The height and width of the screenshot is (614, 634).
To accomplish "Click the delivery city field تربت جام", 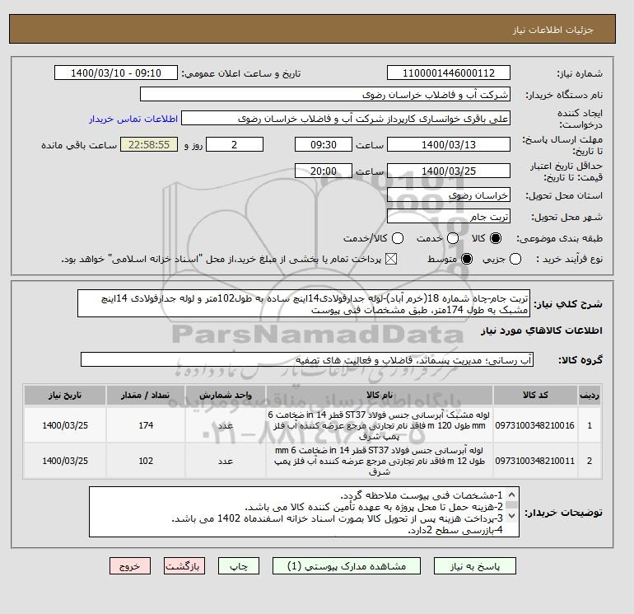I will tap(449, 217).
